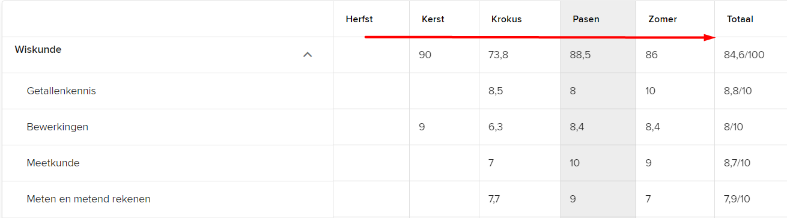787x218 pixels.
Task: Click the Totaal column header
Action: pos(740,19)
